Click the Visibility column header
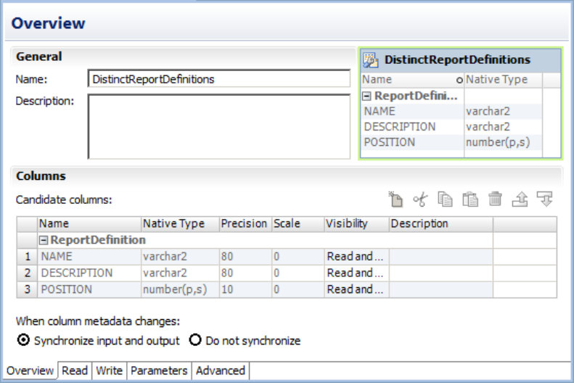Image resolution: width=574 pixels, height=383 pixels. click(356, 224)
